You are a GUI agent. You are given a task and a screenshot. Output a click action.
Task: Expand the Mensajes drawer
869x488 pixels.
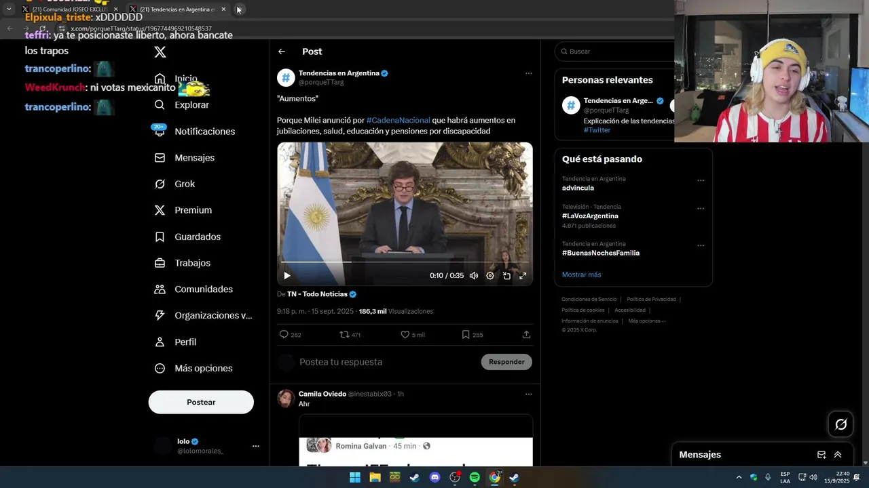(838, 455)
